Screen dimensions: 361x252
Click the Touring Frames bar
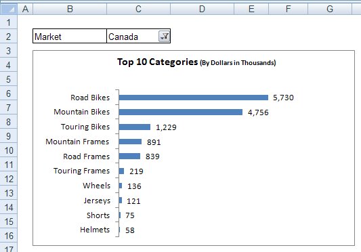tap(121, 171)
